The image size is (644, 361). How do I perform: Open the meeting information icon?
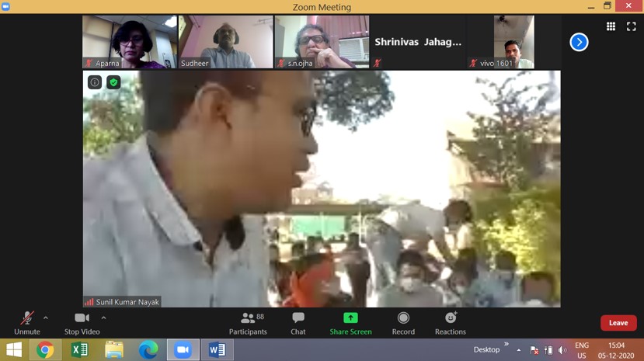pyautogui.click(x=95, y=82)
